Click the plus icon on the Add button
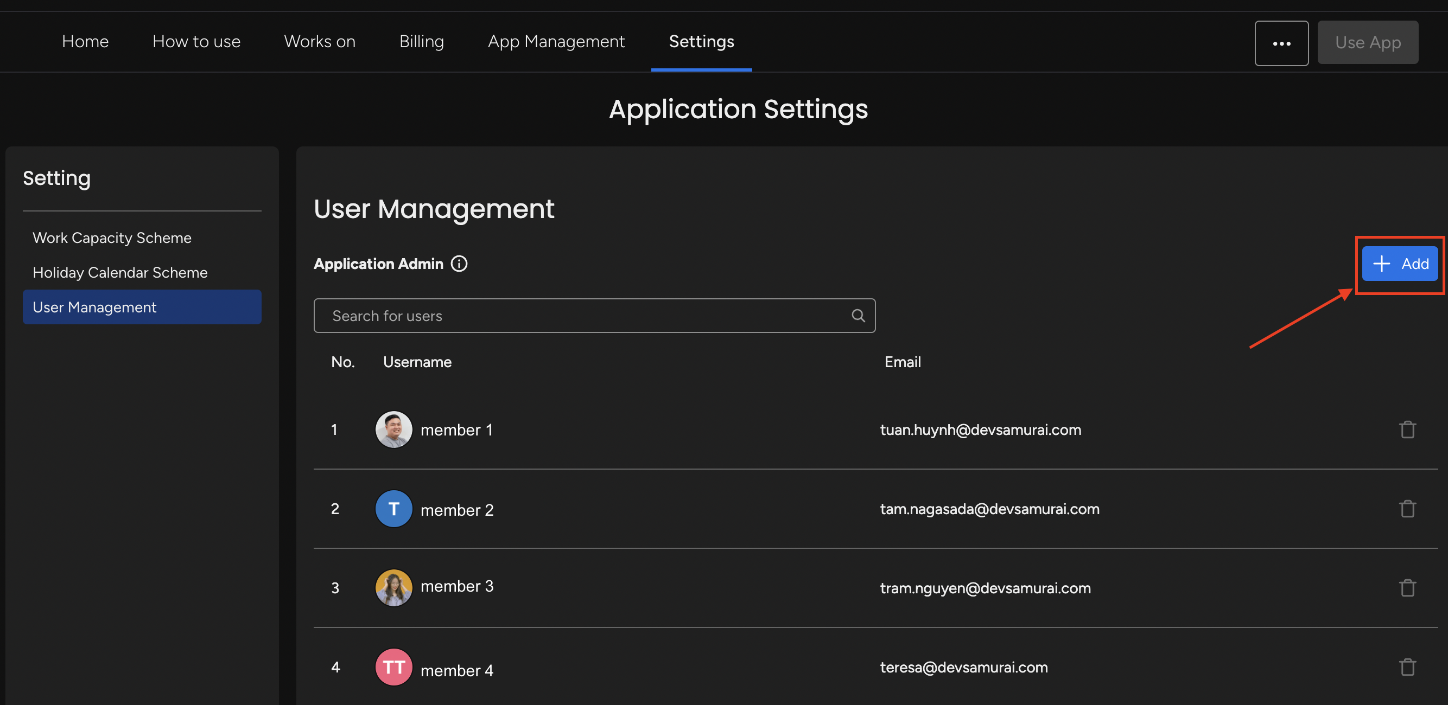Image resolution: width=1448 pixels, height=705 pixels. pos(1382,263)
